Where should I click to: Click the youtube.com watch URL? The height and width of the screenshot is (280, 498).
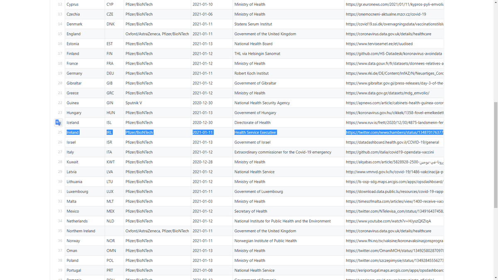pos(388,221)
